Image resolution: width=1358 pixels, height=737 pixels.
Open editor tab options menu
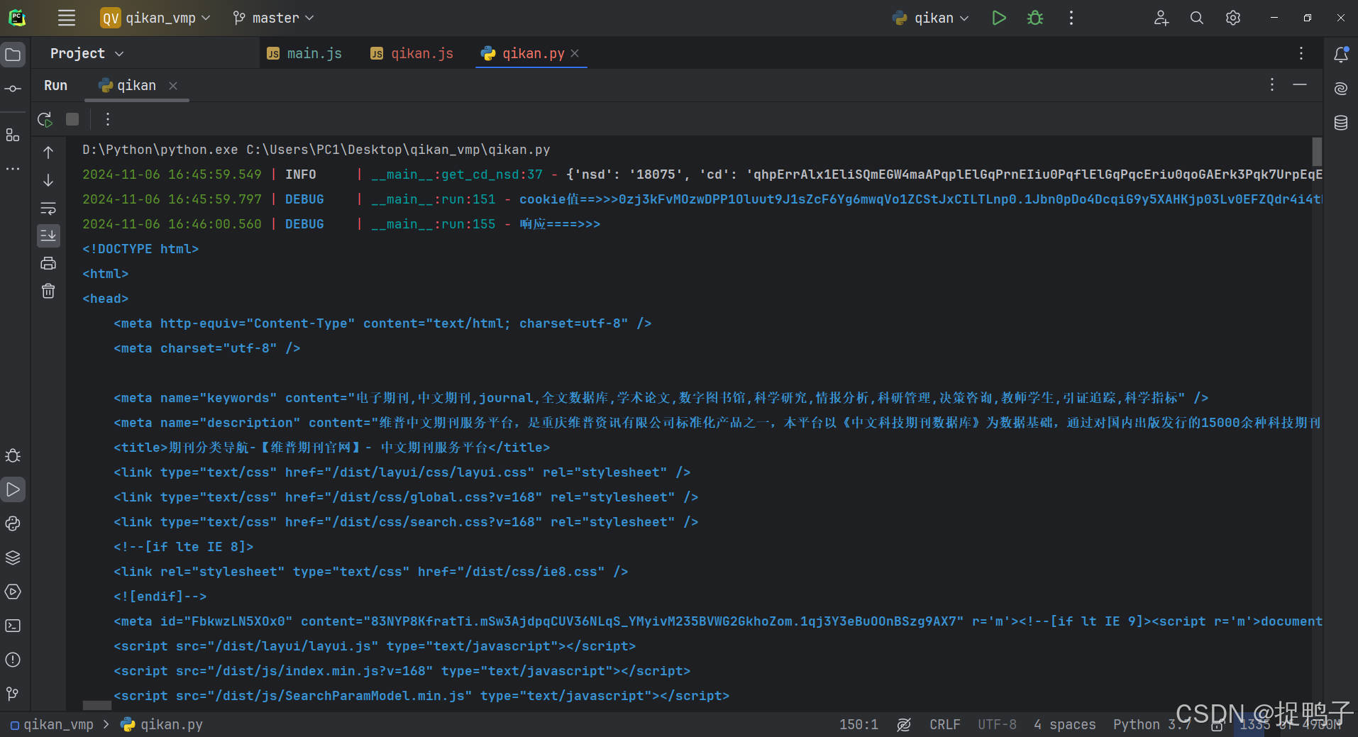click(x=1301, y=54)
